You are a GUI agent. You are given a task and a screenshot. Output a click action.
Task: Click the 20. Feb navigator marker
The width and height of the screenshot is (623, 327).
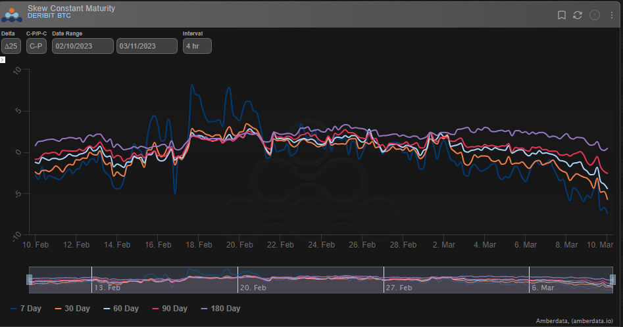pyautogui.click(x=253, y=288)
